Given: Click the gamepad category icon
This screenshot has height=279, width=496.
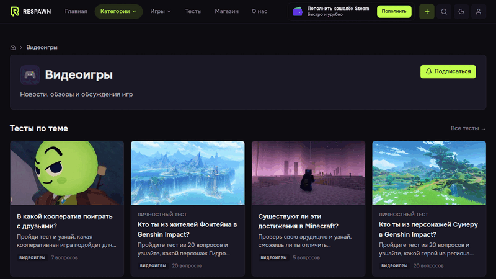Looking at the screenshot, I should tap(30, 75).
